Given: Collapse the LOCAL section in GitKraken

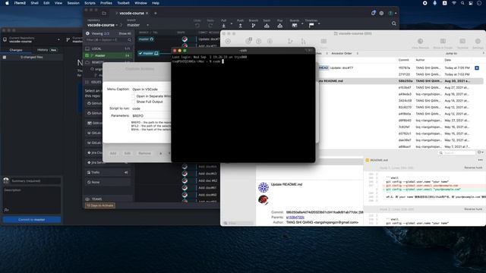Looking at the screenshot, I should (108, 49).
